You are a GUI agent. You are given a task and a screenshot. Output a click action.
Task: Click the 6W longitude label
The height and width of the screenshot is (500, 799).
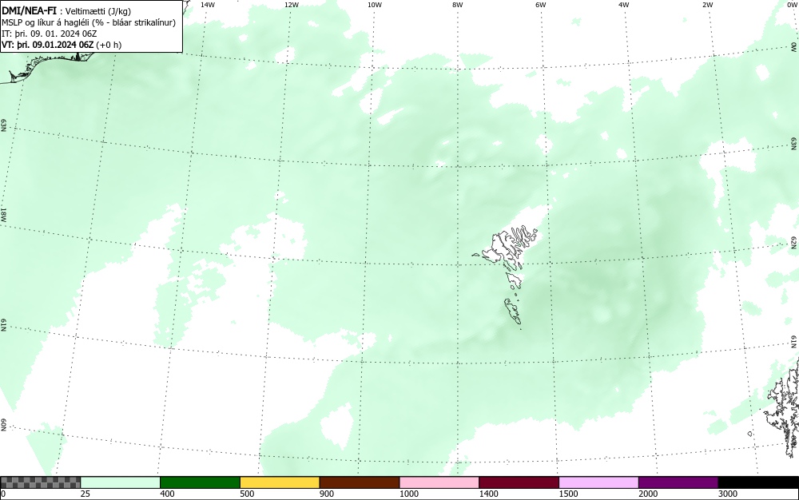[541, 5]
